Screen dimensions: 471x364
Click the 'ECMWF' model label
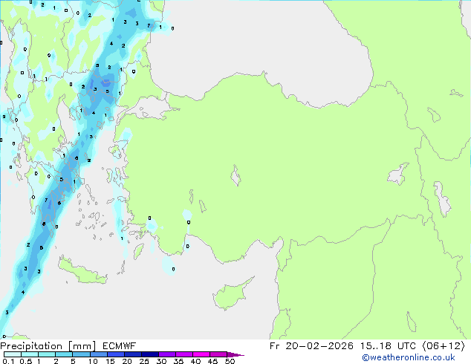(120, 346)
